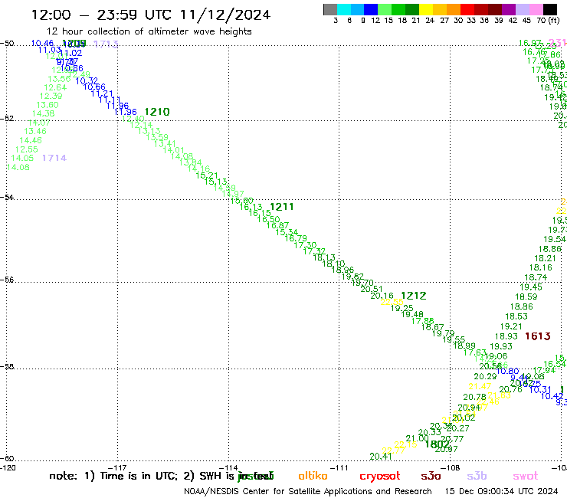
Task: Click the '(ft)' unit label in the legend
Action: (x=554, y=21)
